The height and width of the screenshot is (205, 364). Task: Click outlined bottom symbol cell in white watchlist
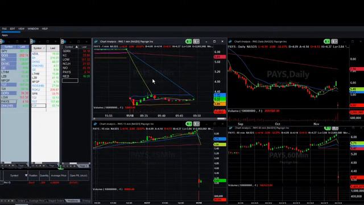pos(39,105)
